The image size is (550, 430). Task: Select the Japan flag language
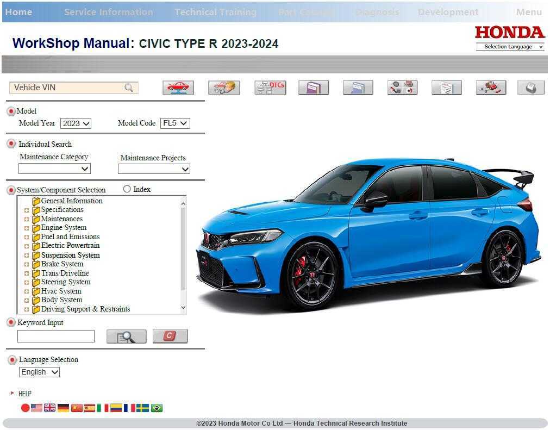[25, 408]
